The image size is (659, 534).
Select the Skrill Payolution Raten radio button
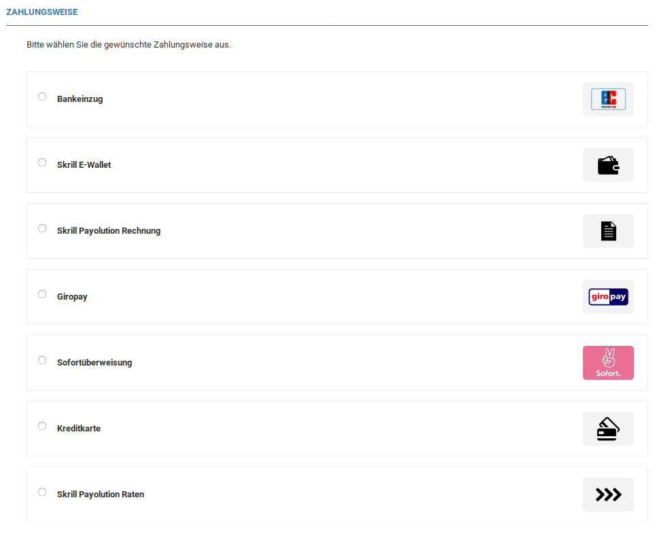tap(42, 492)
